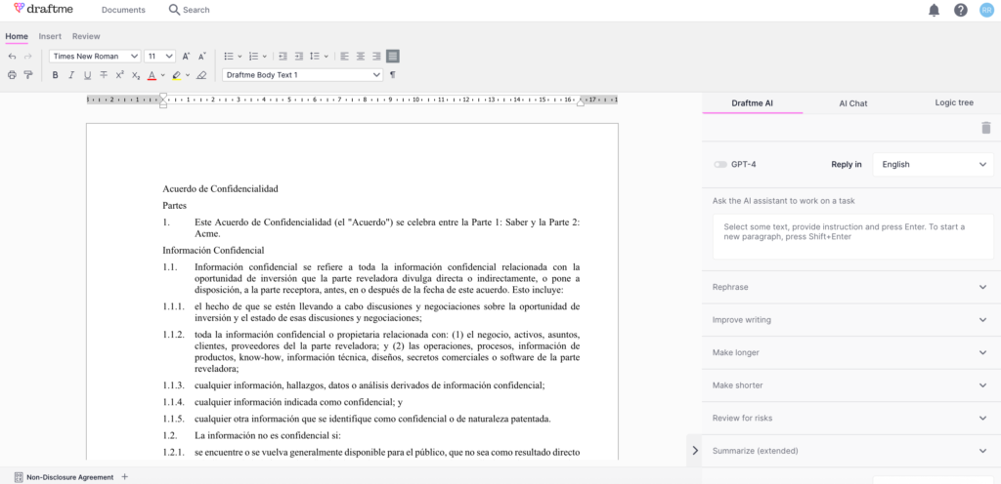Open the Reply in English language dropdown
The image size is (1001, 484).
click(933, 165)
